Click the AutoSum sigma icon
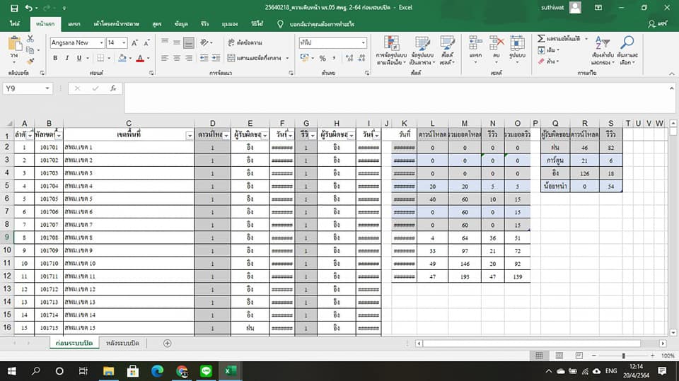 (542, 39)
